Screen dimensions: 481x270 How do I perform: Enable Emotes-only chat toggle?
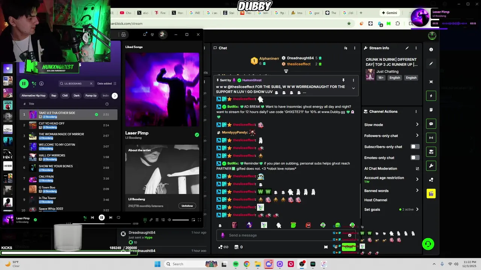pos(415,157)
